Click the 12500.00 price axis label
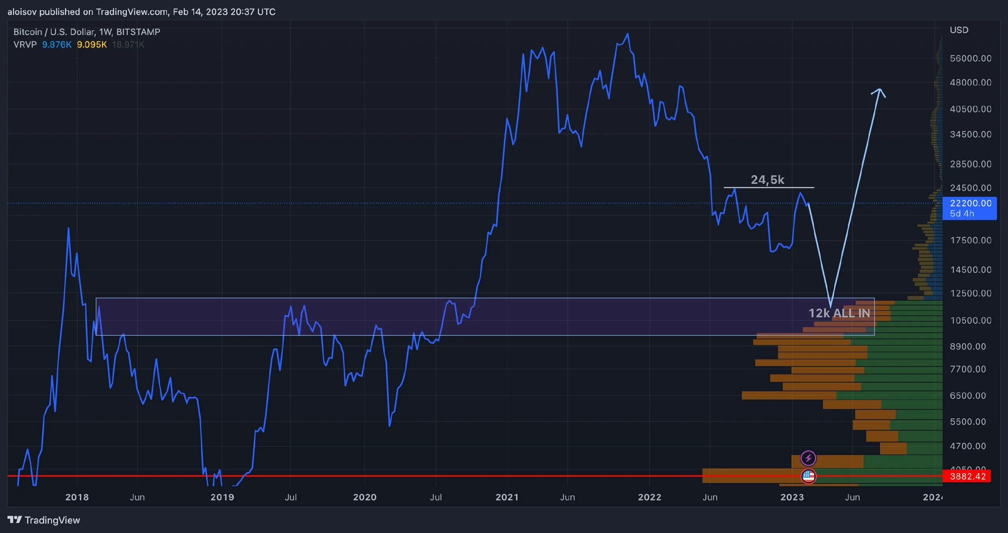1008x533 pixels. point(970,293)
